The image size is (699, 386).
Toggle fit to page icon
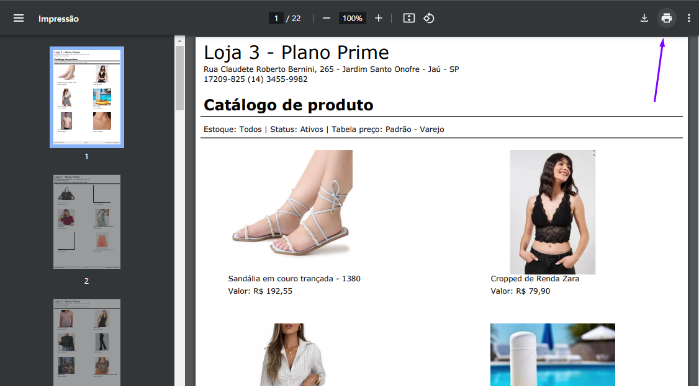pos(409,18)
